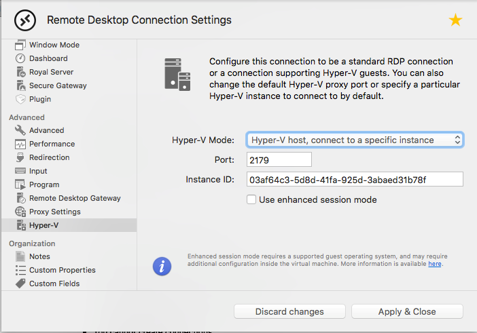
Task: Toggle the yellow favorite star
Action: (455, 20)
